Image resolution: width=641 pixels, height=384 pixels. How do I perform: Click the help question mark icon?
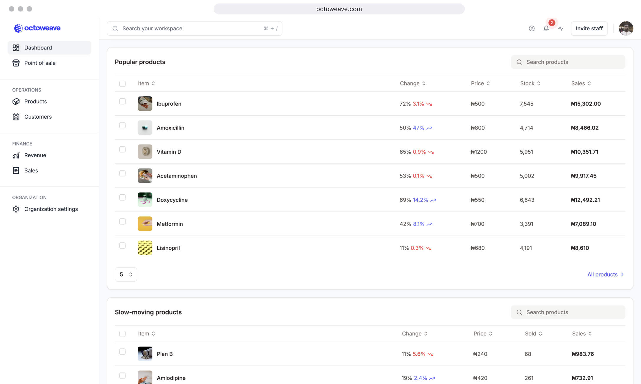(x=531, y=29)
